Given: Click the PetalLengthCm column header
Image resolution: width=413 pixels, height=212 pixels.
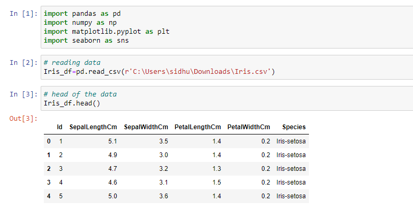Looking at the screenshot, I should click(198, 127).
